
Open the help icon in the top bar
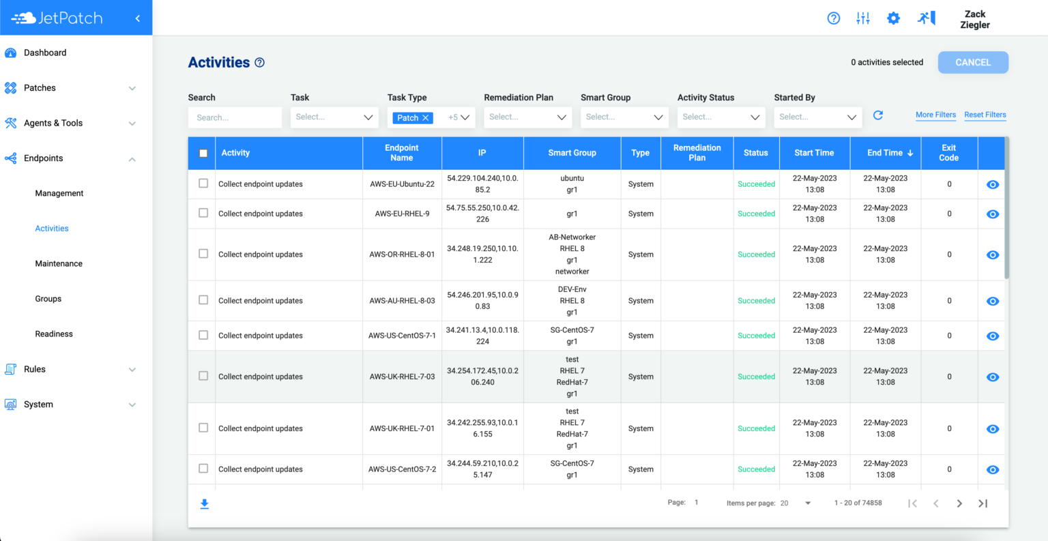833,18
